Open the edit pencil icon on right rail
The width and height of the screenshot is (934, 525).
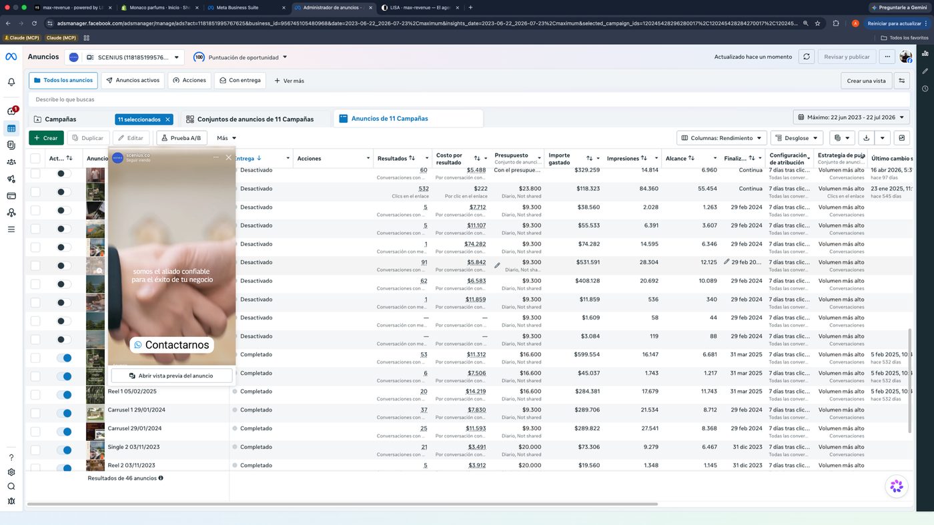point(925,71)
